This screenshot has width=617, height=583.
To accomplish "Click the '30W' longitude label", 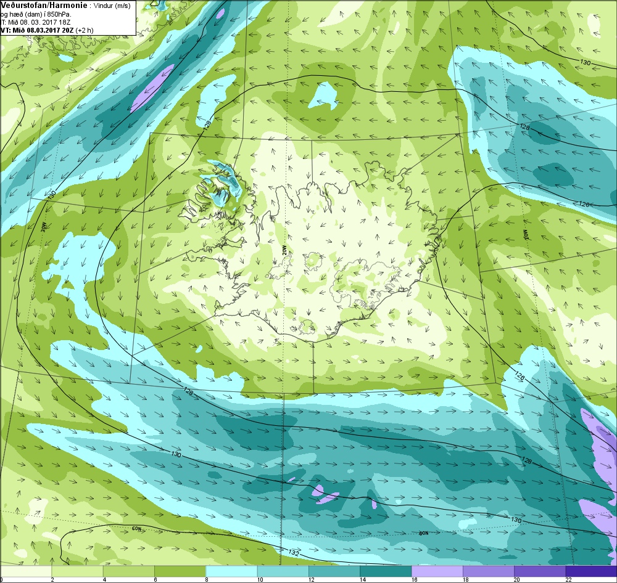I will click(x=44, y=227).
